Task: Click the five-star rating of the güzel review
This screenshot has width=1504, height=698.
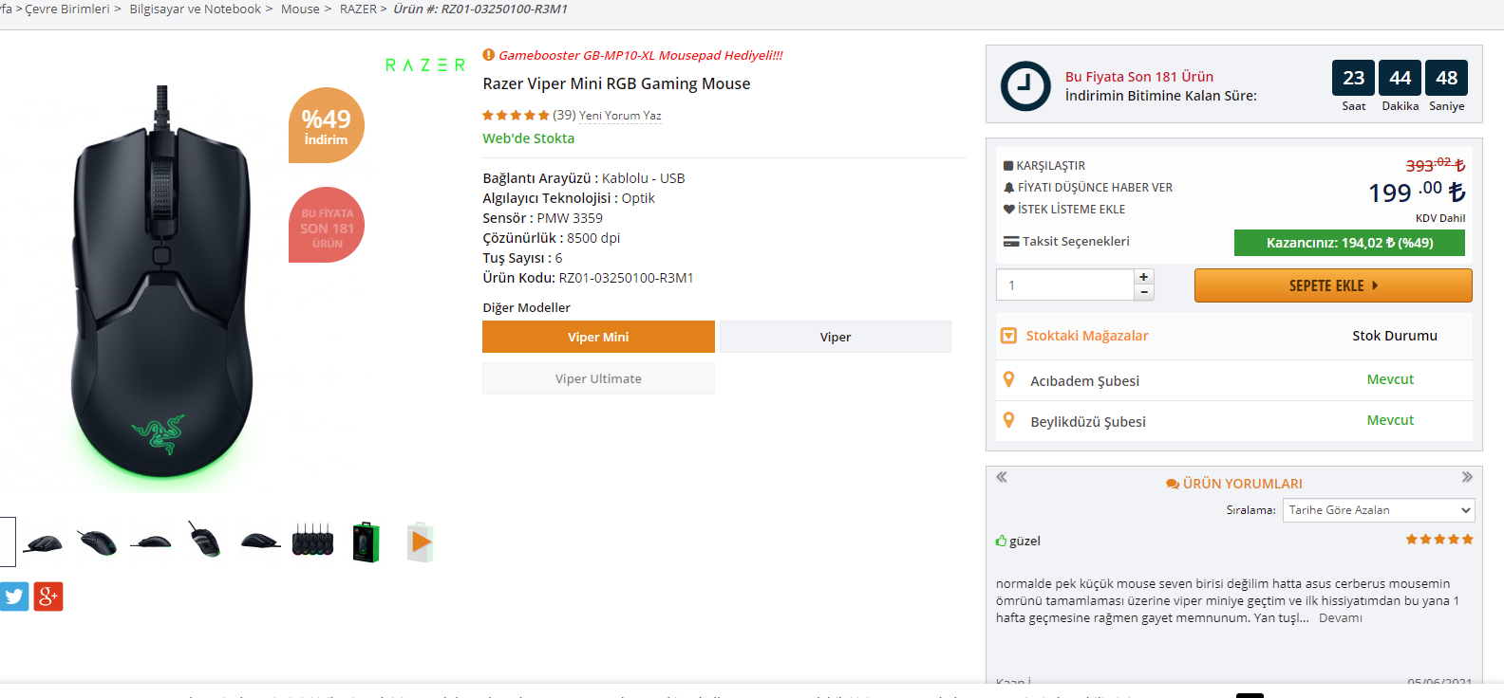Action: (1439, 540)
